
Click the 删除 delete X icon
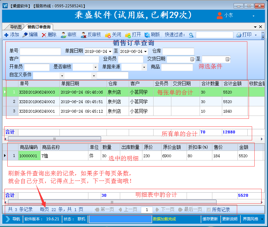coord(44,35)
